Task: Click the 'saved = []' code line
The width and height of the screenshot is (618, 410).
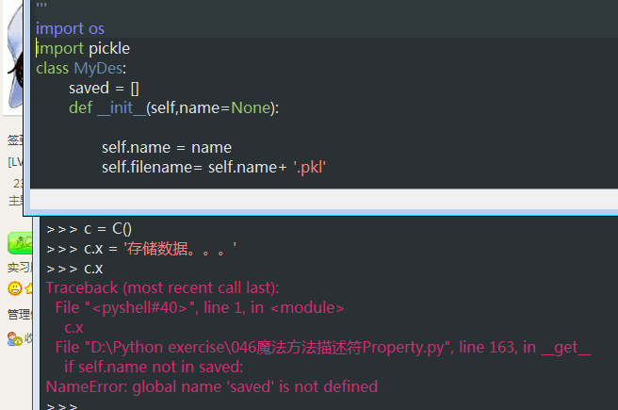Action: [x=104, y=88]
